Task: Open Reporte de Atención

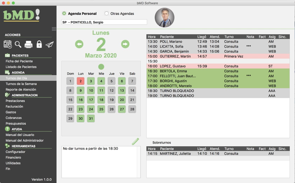Action: 21,89
